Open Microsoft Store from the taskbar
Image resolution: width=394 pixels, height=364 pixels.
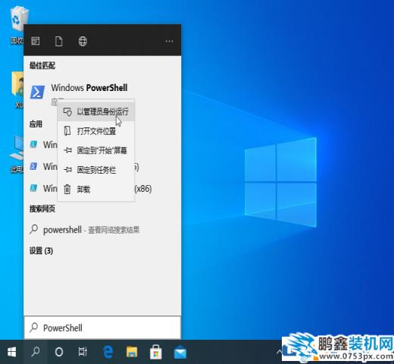coord(155,352)
